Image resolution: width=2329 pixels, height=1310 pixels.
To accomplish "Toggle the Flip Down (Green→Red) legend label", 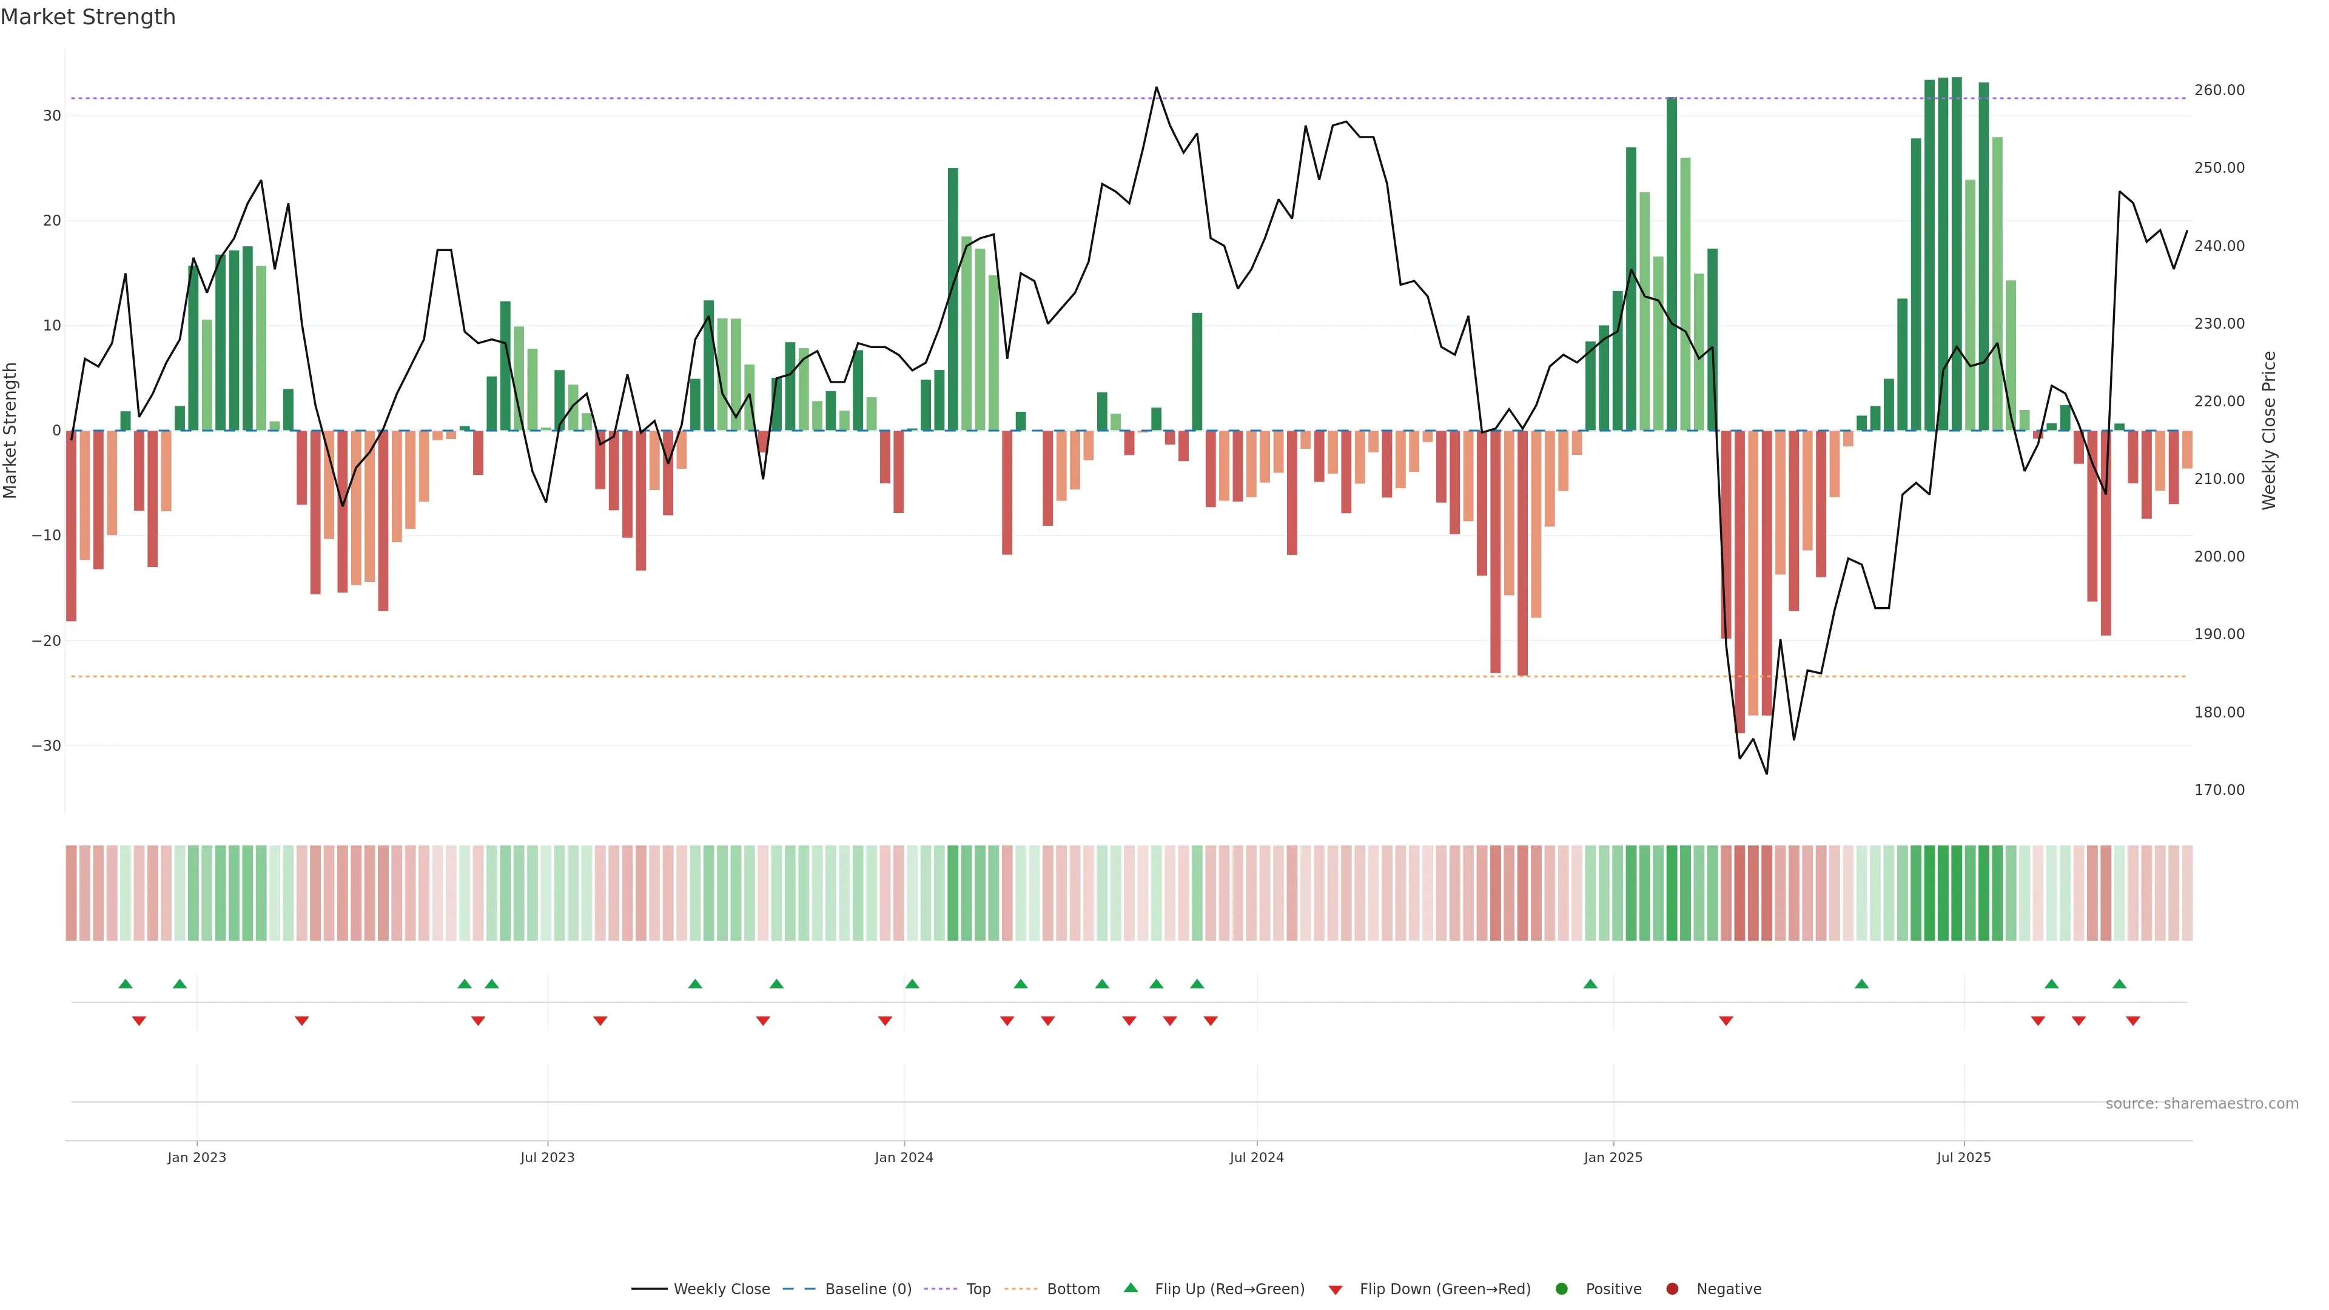I will 1445,1289.
